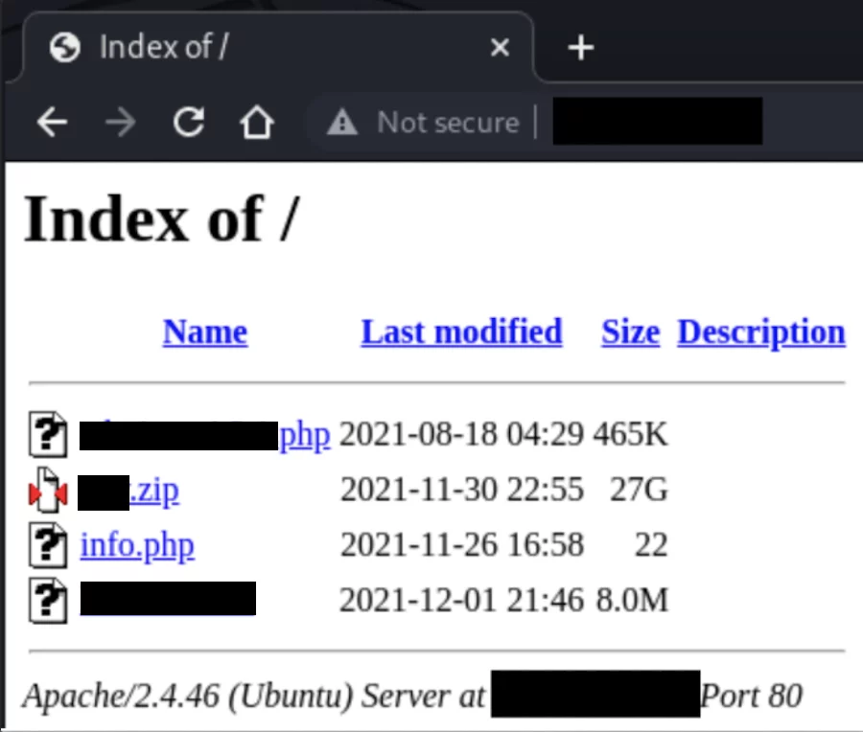Click the unknown file icon beside the first php entry
This screenshot has height=732, width=863.
[48, 434]
